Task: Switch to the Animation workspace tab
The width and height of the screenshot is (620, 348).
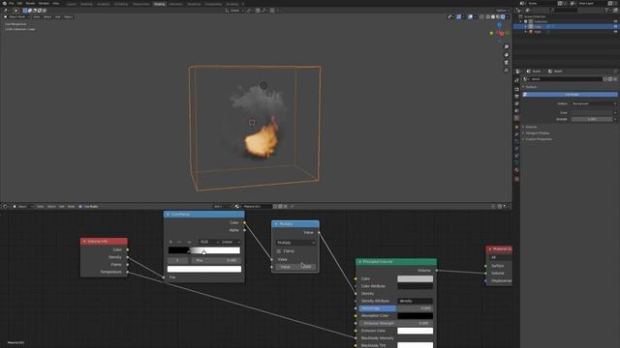Action: click(x=176, y=4)
